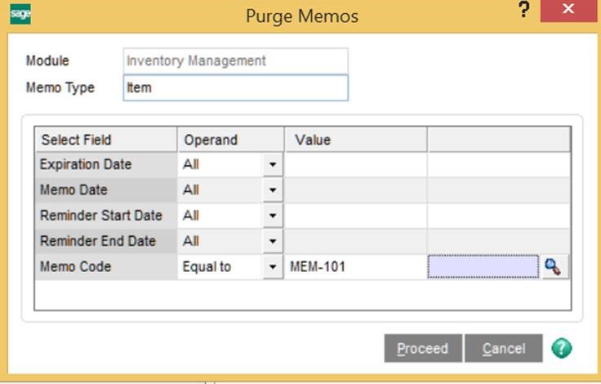Focus the Memo Type input field

236,88
